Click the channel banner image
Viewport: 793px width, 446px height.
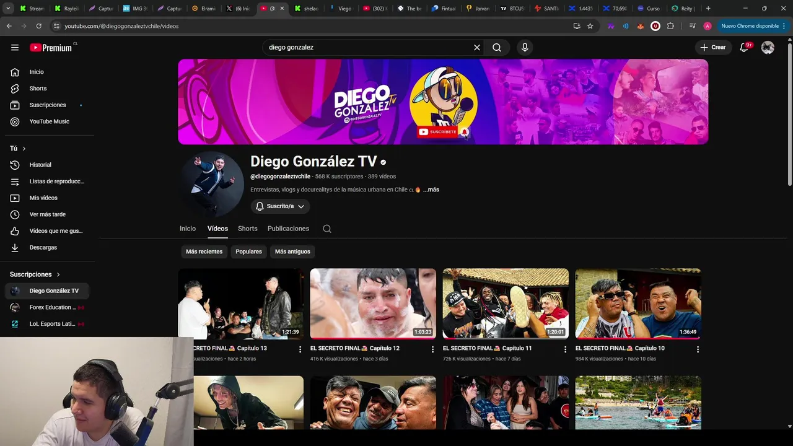click(x=443, y=102)
